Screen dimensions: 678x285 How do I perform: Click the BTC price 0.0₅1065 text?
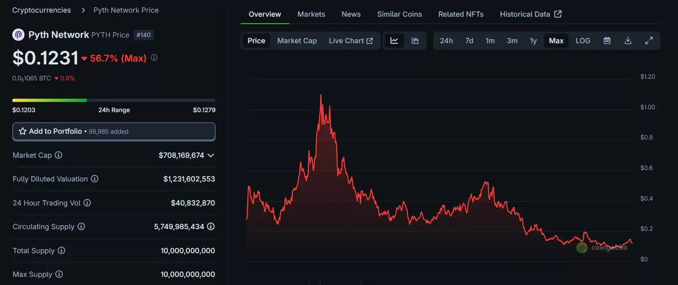click(x=32, y=78)
